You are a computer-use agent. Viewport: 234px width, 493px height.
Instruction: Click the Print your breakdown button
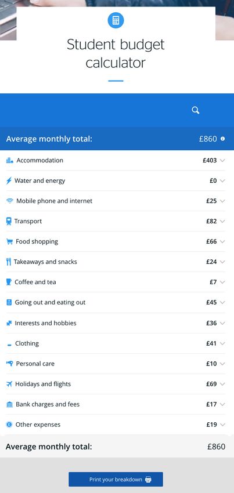116,479
